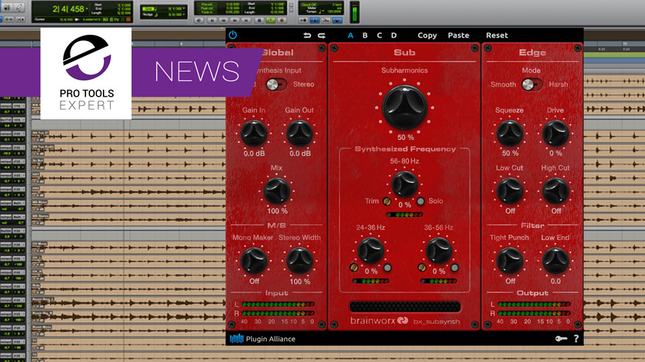Click the Copy settings button
Viewport: 645px width, 362px height.
[x=427, y=36]
